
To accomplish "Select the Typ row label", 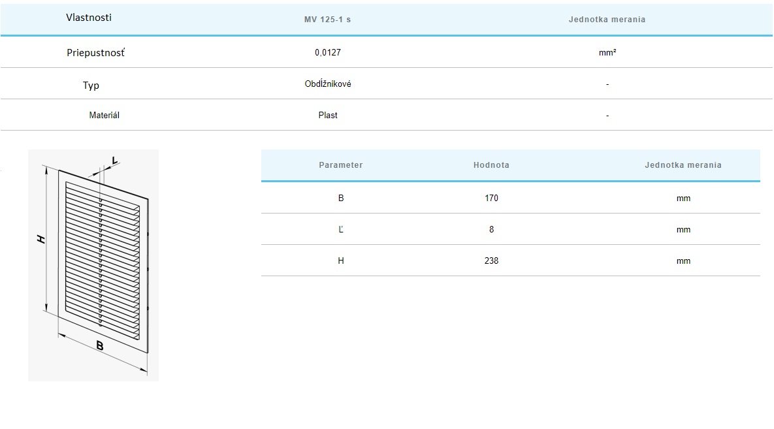I will click(91, 86).
